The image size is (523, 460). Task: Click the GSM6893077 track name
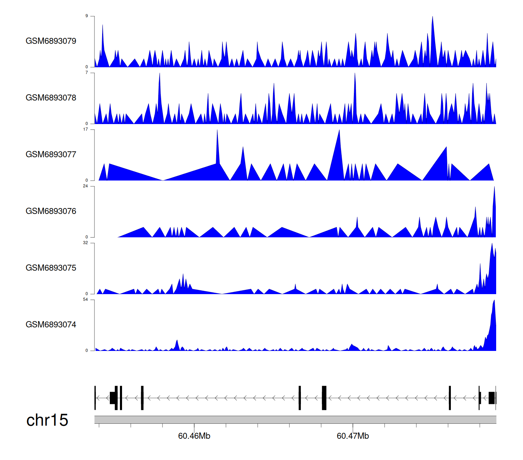tap(51, 155)
